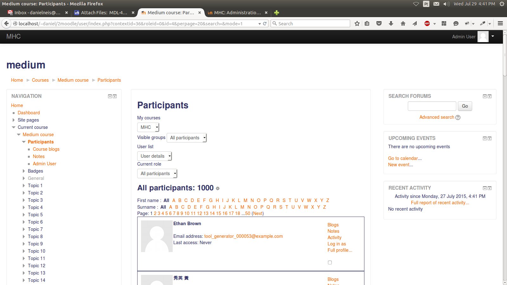Open the Admin User menu arrow
The height and width of the screenshot is (285, 507).
point(493,36)
